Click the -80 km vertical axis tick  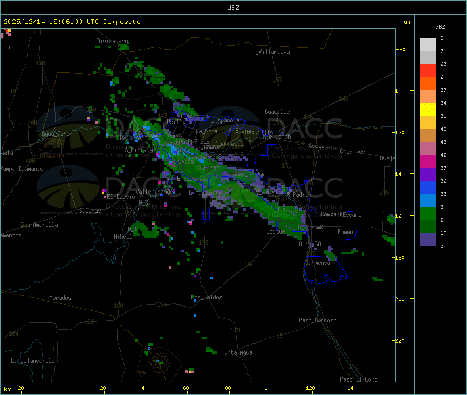[x=401, y=49]
